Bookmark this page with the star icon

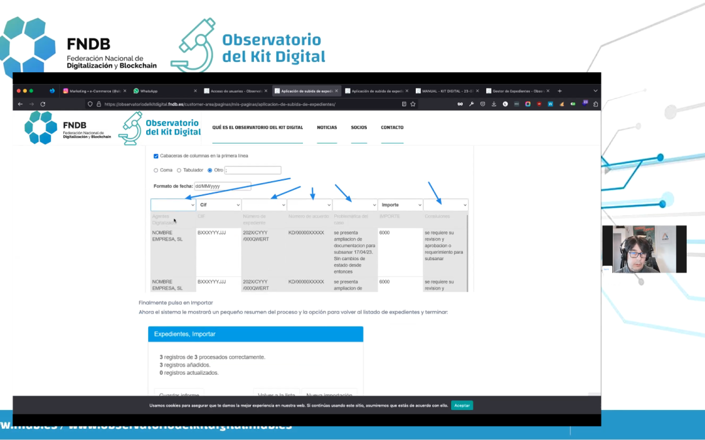(413, 104)
